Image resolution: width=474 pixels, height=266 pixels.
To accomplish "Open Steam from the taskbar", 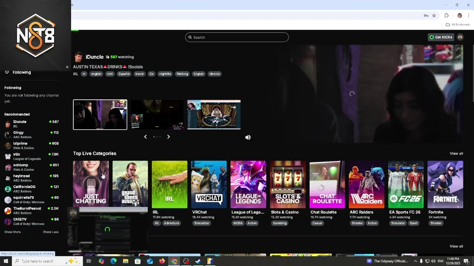I will click(x=198, y=261).
